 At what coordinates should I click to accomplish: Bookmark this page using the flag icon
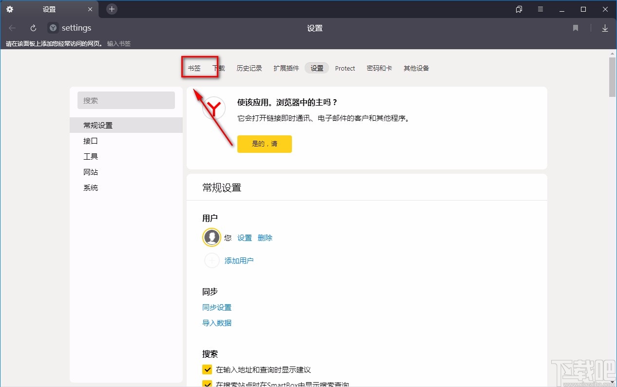click(x=575, y=28)
